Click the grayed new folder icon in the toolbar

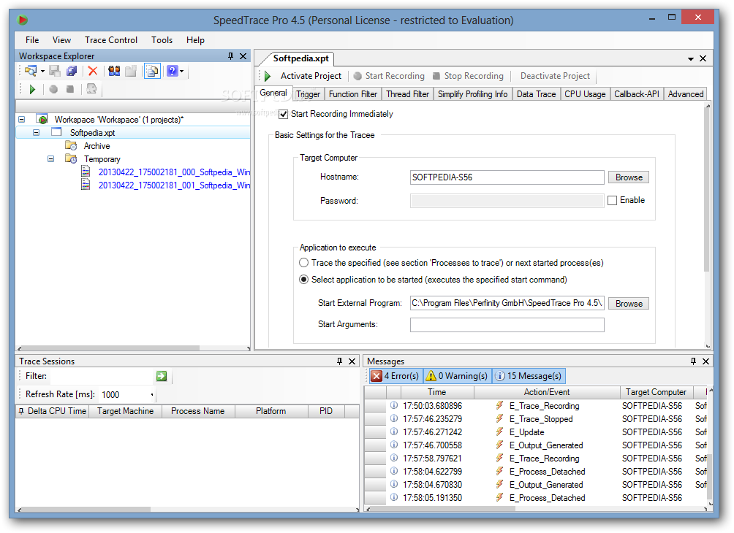click(x=131, y=71)
